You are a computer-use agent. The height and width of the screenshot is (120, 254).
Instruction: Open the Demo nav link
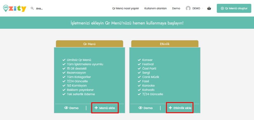pos(176,9)
